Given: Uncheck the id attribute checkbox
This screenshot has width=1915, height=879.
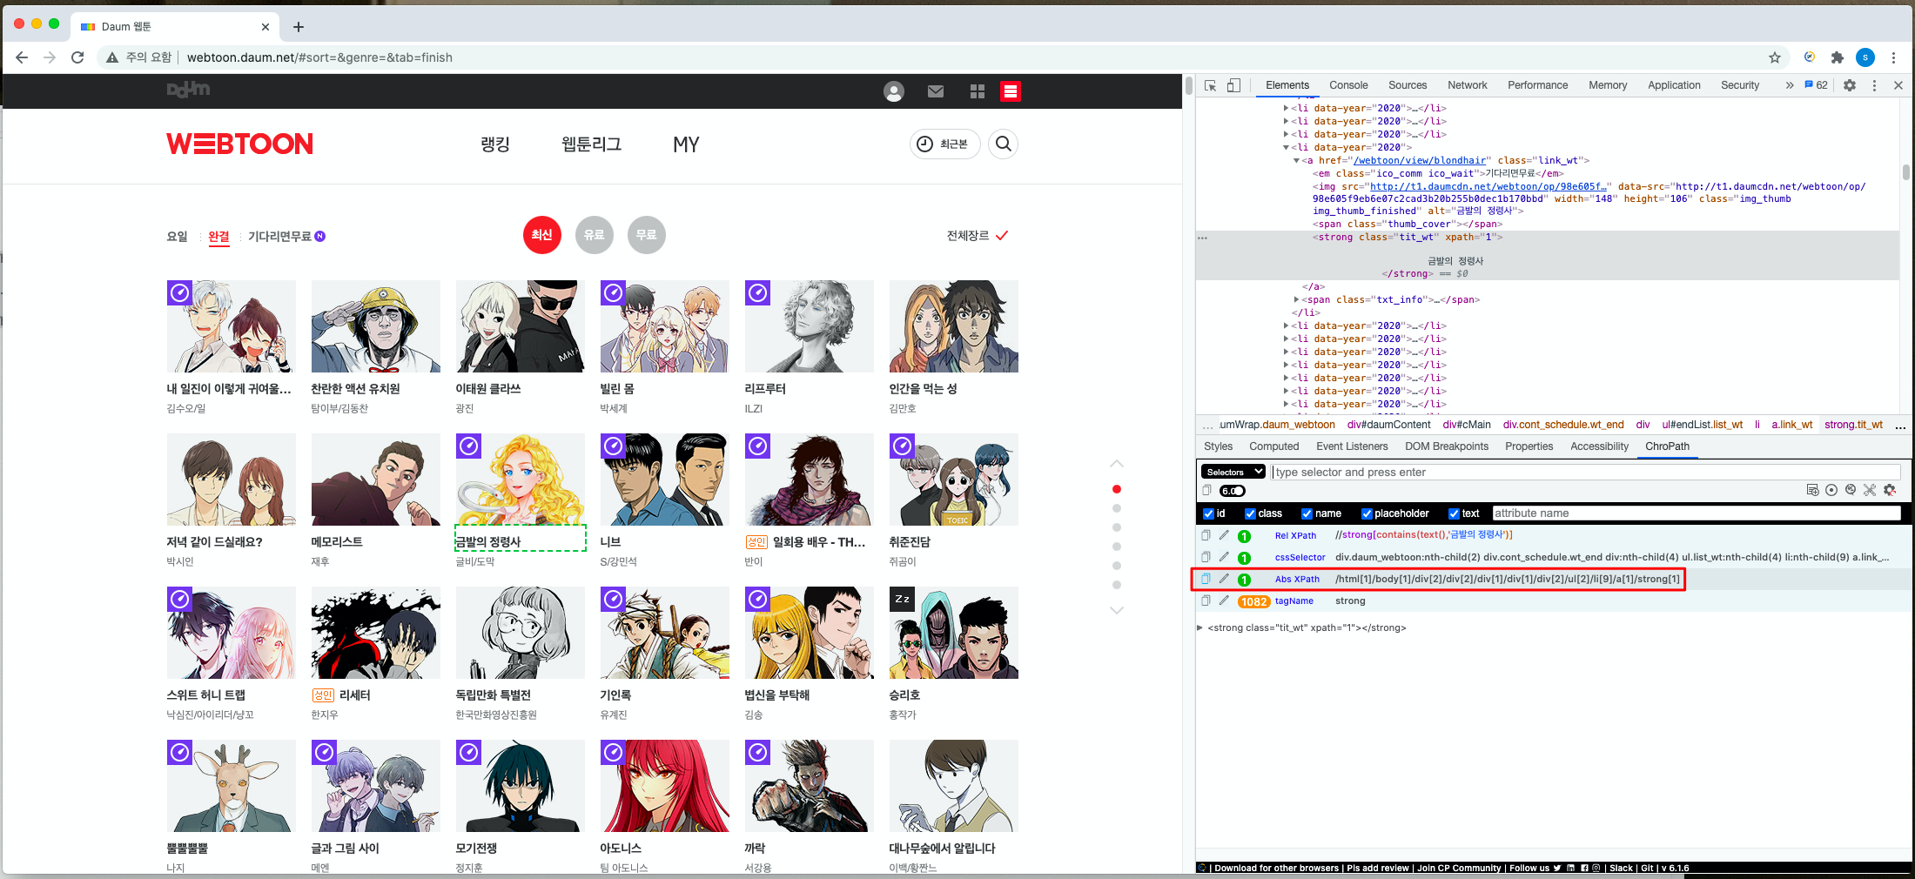Looking at the screenshot, I should click(1208, 513).
